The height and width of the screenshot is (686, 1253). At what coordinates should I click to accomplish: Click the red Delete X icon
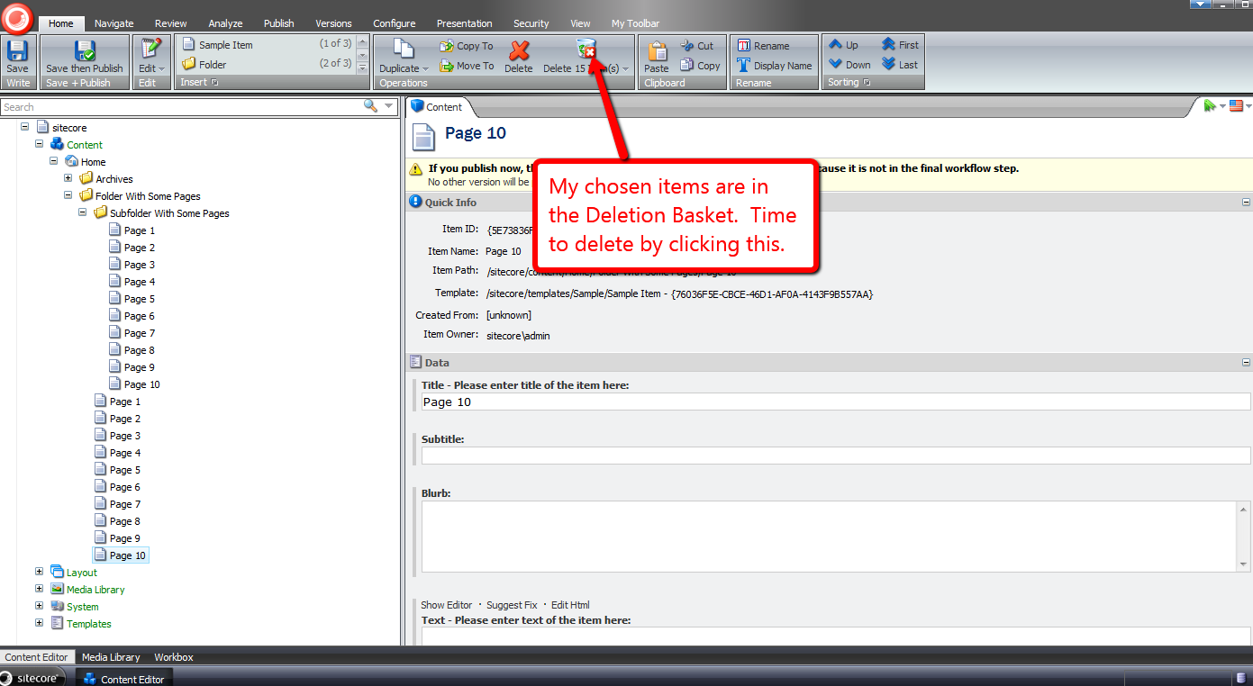click(519, 52)
